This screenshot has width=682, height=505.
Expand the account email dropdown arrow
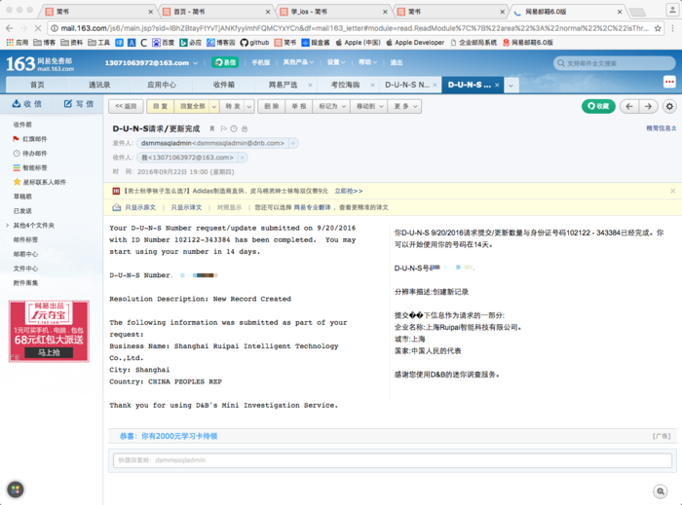[x=195, y=63]
